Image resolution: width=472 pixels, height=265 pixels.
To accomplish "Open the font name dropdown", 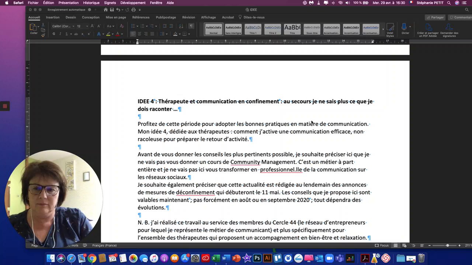I will pyautogui.click(x=73, y=26).
